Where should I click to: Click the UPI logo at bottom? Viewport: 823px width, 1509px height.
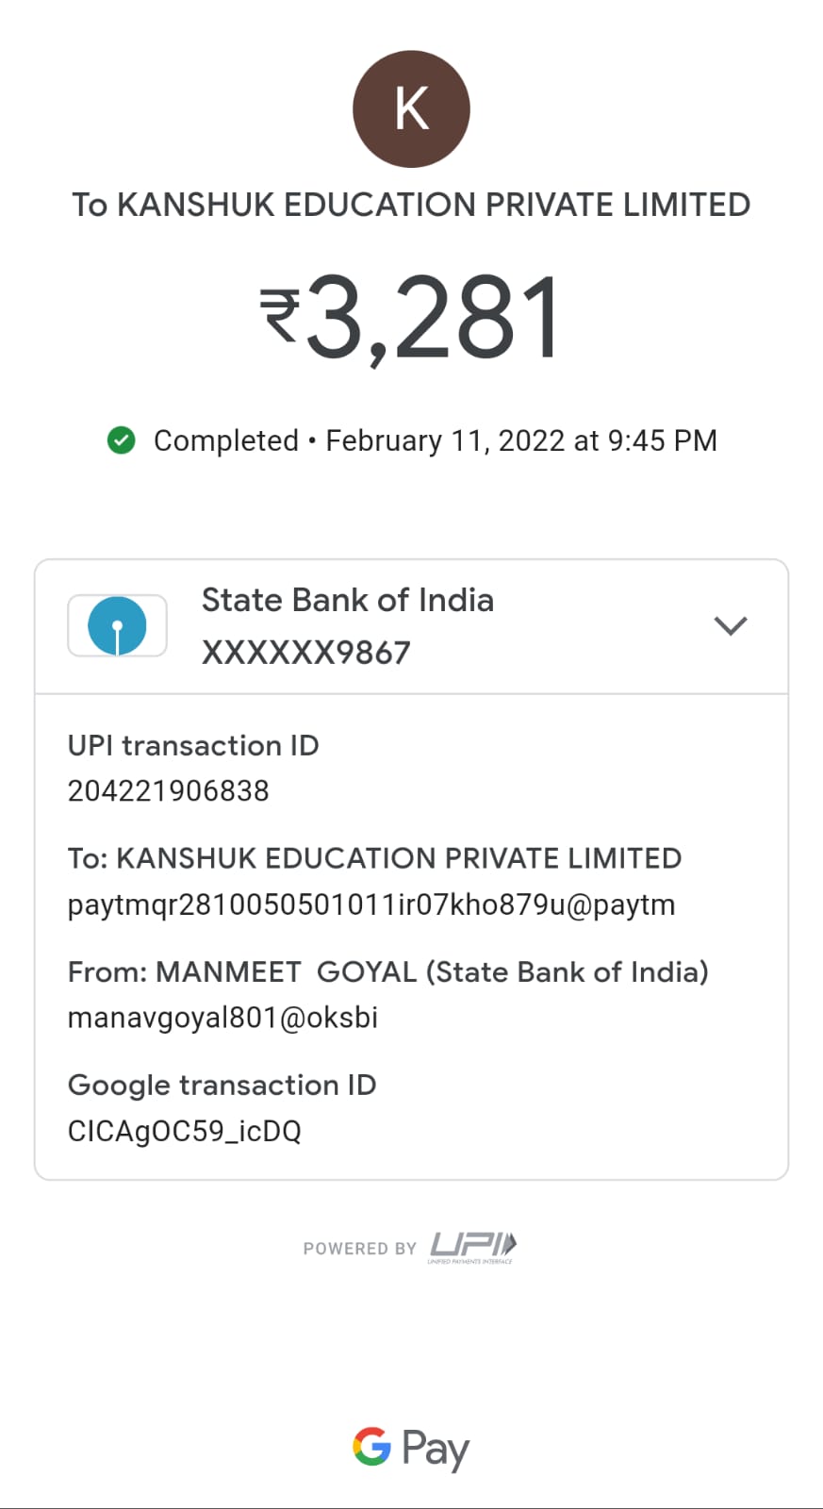point(472,1247)
